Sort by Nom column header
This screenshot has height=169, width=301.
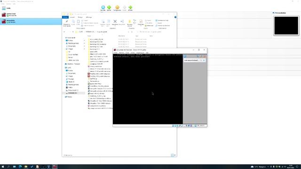[x=89, y=36]
